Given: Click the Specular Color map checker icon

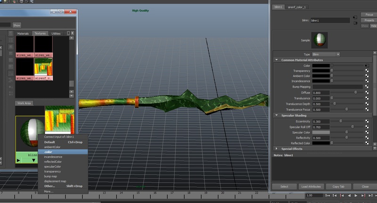Looking at the screenshot, I should coord(367,132).
